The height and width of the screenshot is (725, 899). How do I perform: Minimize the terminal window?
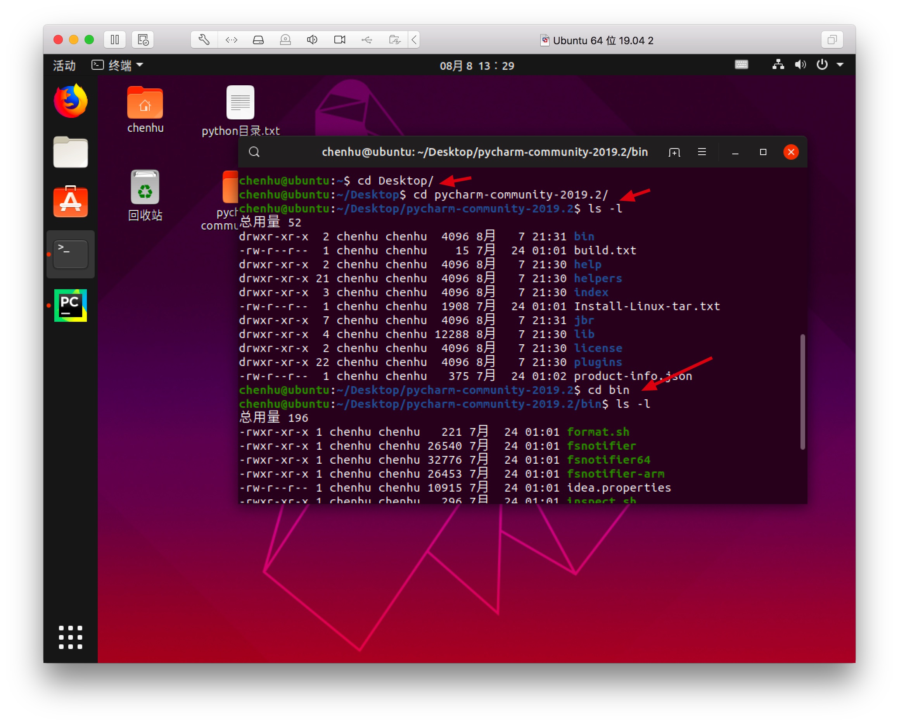pyautogui.click(x=735, y=153)
